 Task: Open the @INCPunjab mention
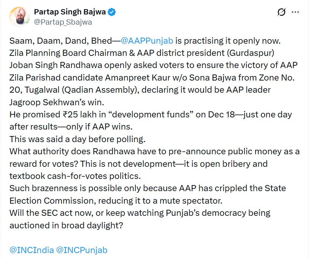tap(82, 250)
